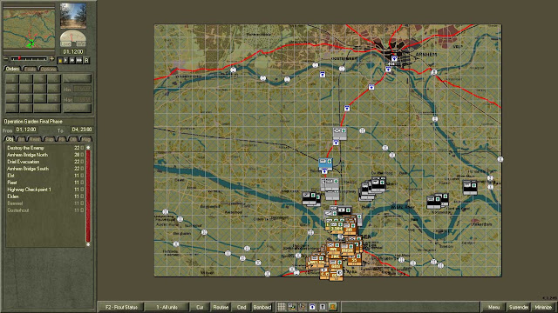The height and width of the screenshot is (313, 558).
Task: Switch to the Reinf tab
Action: [35, 139]
